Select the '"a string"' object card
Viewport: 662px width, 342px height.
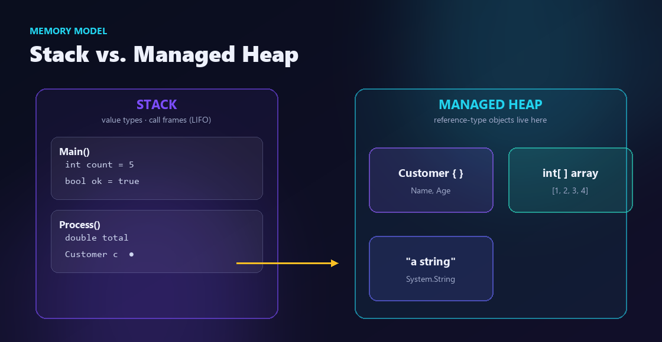point(431,269)
